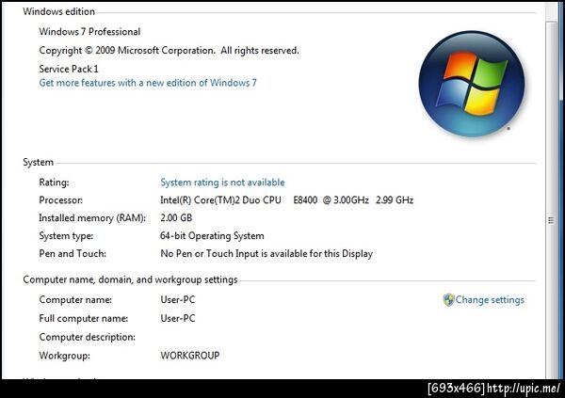Click the Intel Core 2 Duo E8400 value

point(287,199)
